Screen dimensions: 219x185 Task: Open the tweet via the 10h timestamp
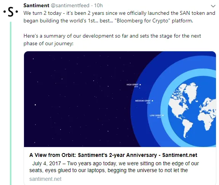click(98, 5)
